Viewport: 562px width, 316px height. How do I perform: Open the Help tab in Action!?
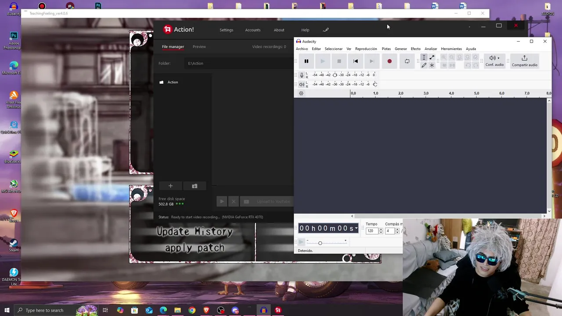305,30
